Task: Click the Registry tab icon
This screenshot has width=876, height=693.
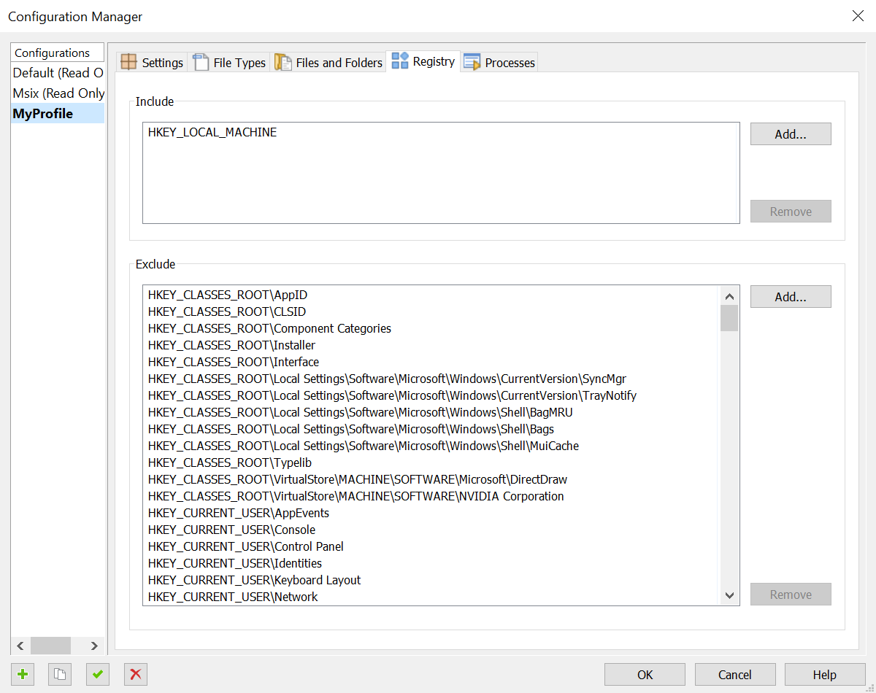Action: tap(400, 61)
